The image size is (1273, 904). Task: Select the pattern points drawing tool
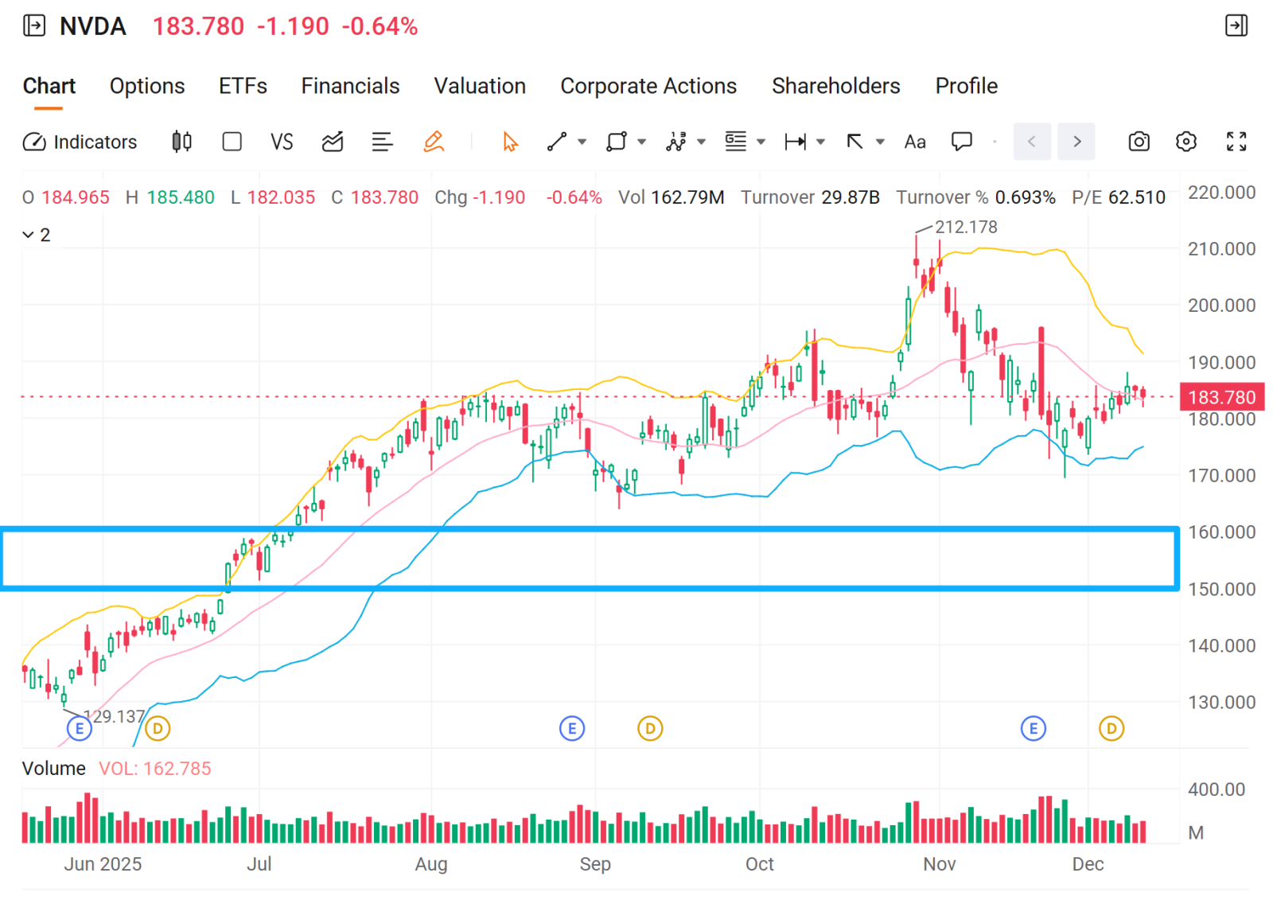[x=676, y=142]
